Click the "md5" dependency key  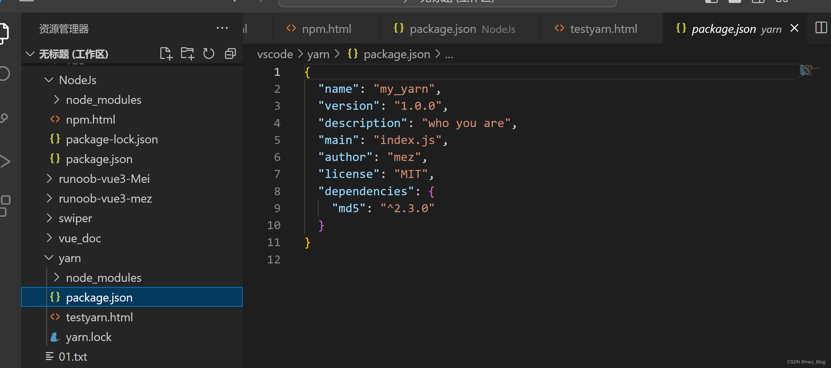point(349,208)
